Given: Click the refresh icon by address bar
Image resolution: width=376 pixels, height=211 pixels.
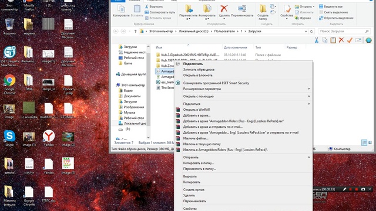Looking at the screenshot, I should point(311,31).
